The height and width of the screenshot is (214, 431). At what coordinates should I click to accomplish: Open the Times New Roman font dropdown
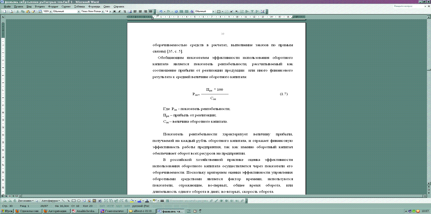(x=103, y=11)
